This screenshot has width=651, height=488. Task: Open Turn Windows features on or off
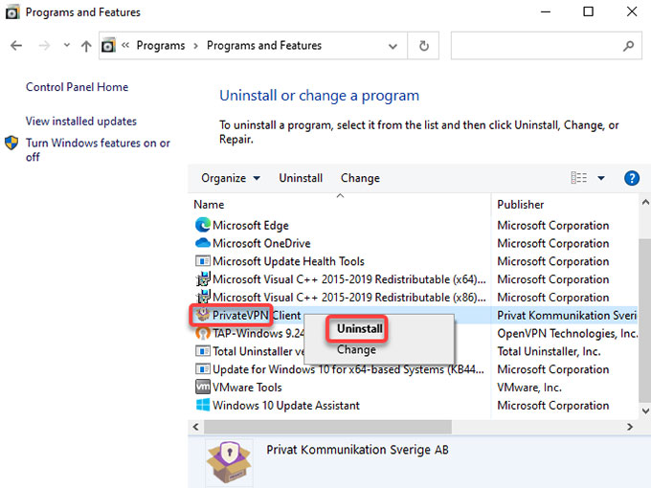coord(98,150)
